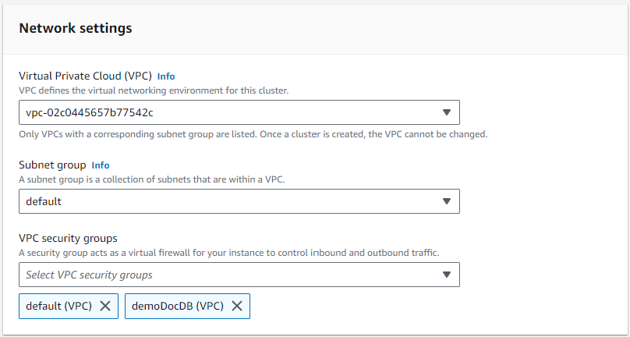
Task: Remove the demoDocDB (VPC) security group tag
Action: click(x=237, y=306)
